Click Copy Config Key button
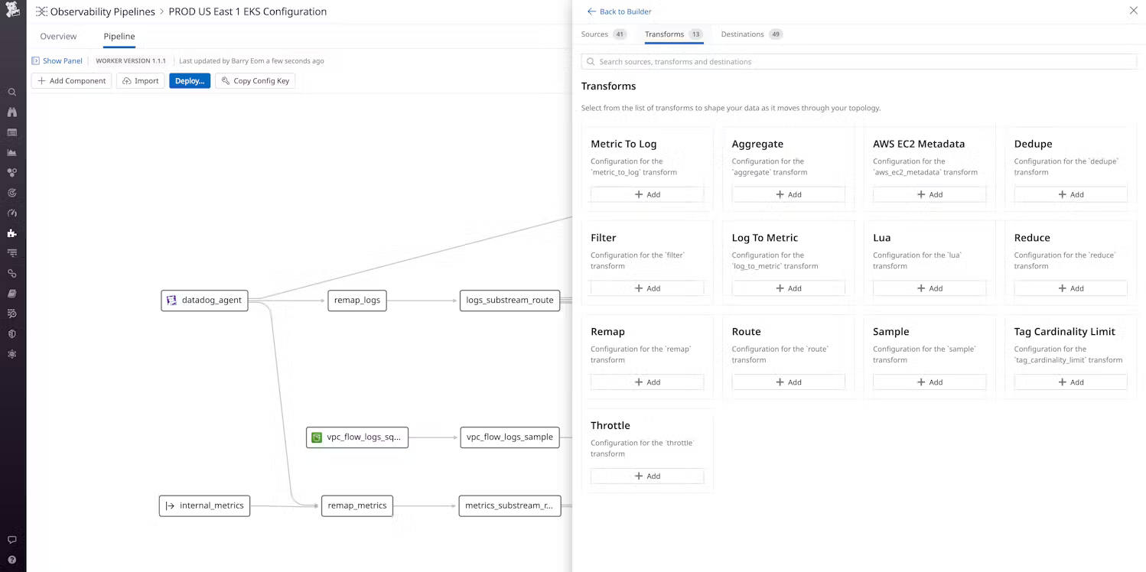This screenshot has width=1146, height=572. (255, 81)
